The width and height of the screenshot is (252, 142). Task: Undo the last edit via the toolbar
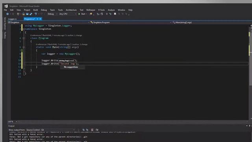click(x=36, y=14)
